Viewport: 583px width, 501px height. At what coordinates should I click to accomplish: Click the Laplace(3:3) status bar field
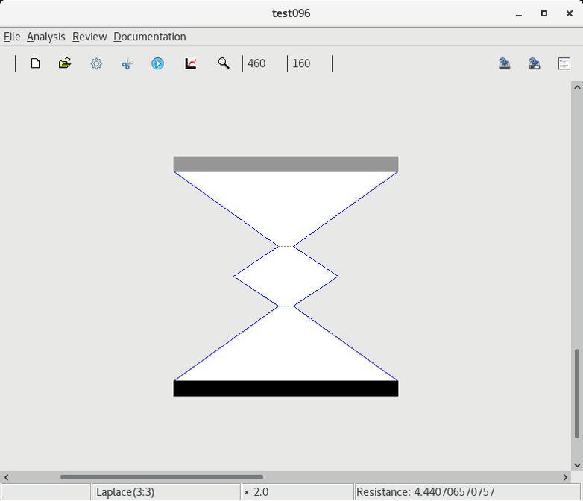[166, 492]
